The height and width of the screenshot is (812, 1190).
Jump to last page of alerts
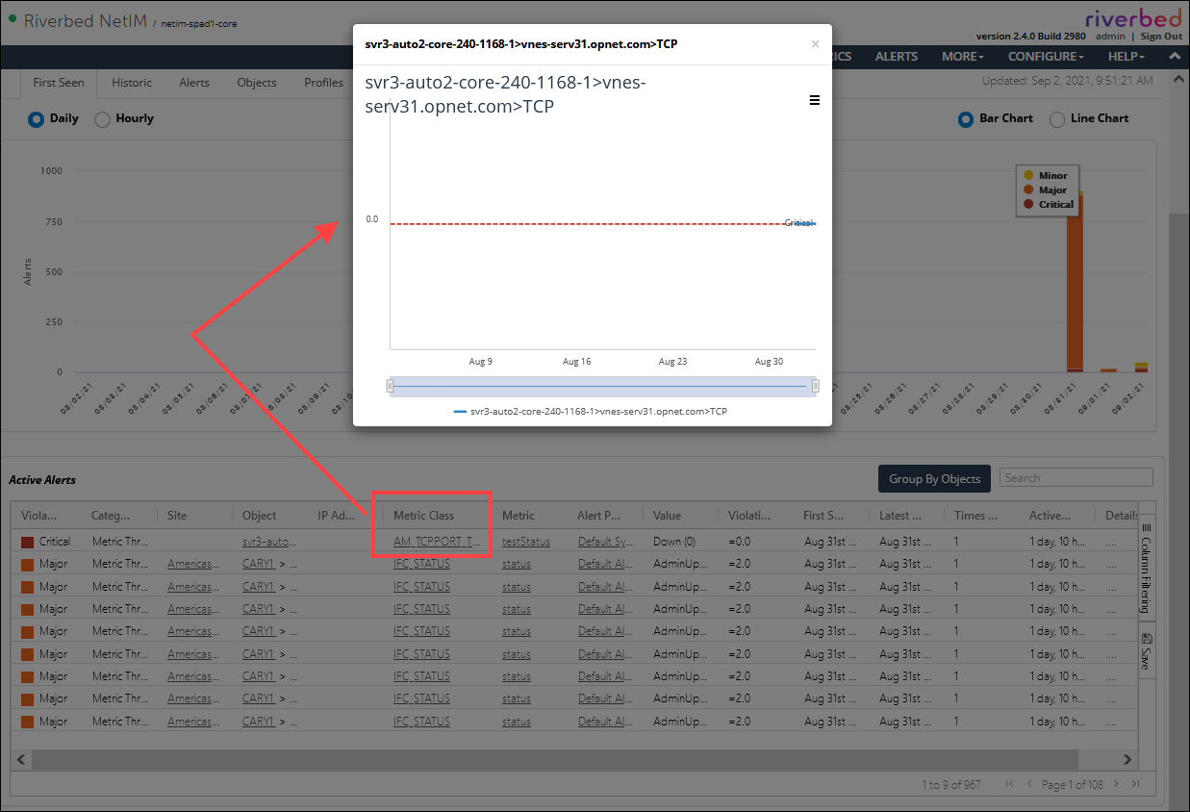1135,784
